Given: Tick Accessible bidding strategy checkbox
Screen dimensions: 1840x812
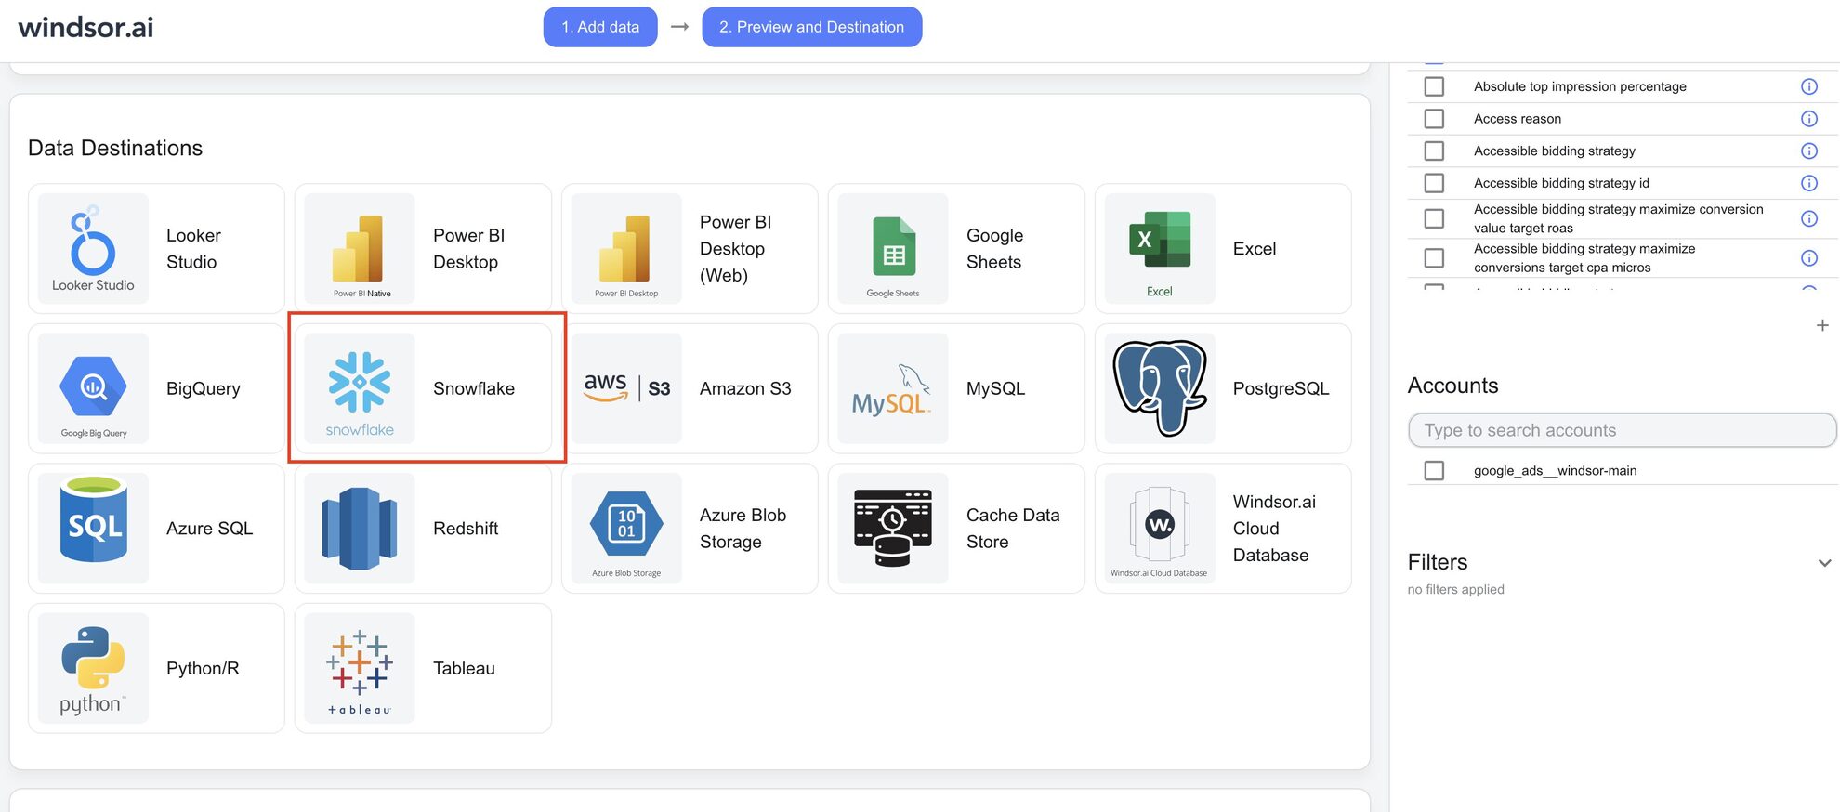Looking at the screenshot, I should pos(1434,151).
